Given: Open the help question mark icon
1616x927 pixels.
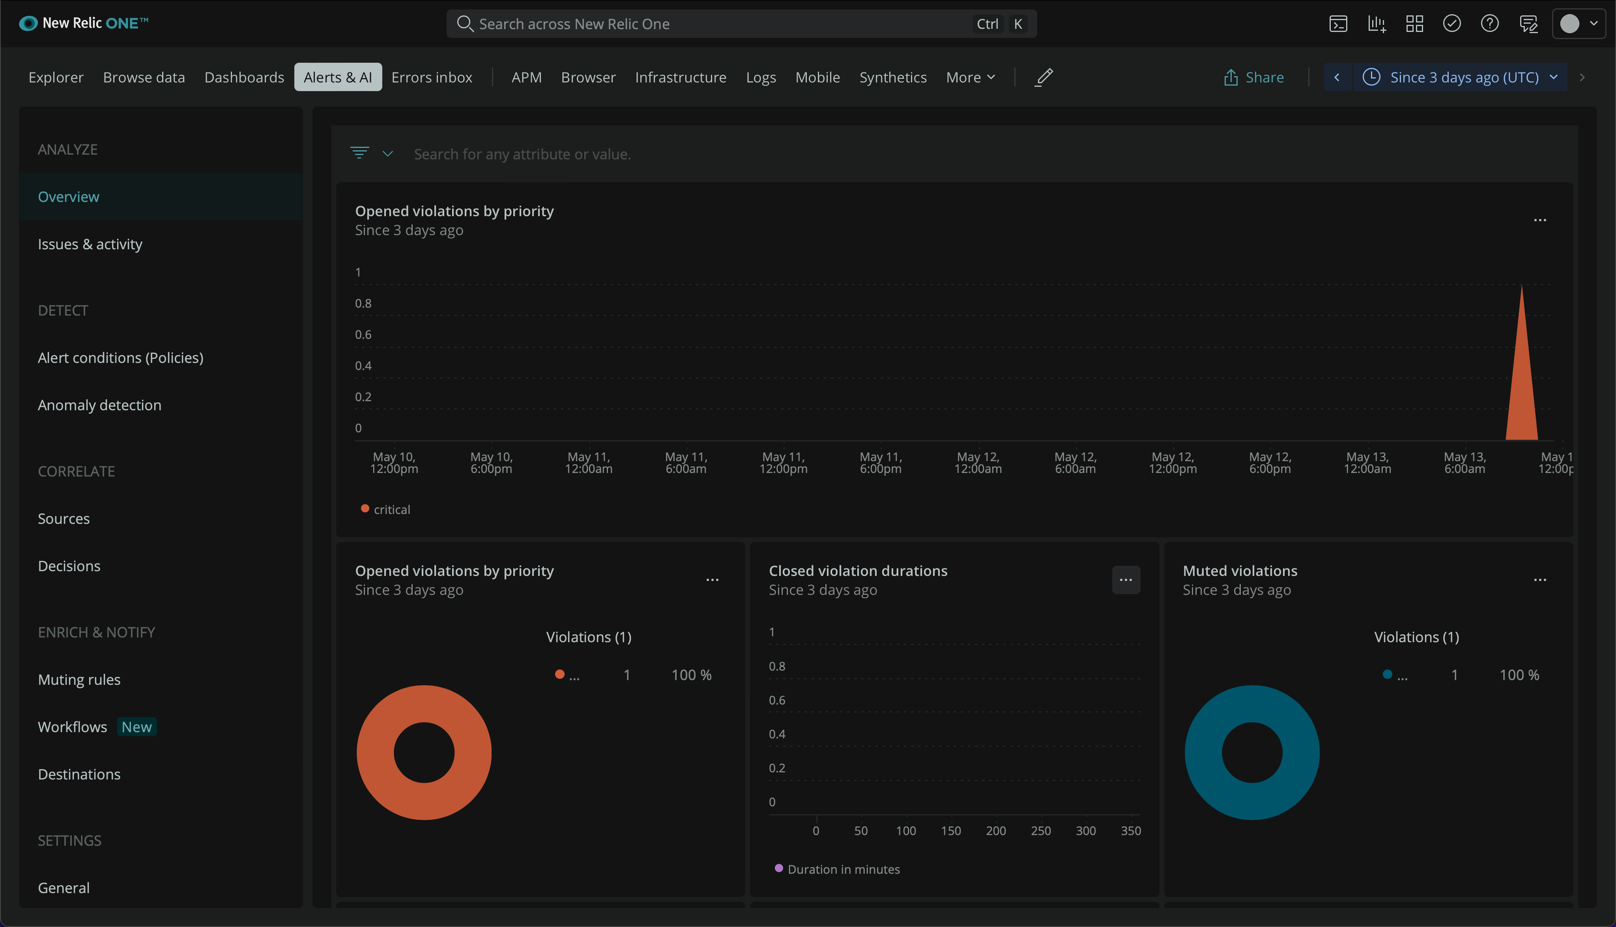Looking at the screenshot, I should 1489,24.
